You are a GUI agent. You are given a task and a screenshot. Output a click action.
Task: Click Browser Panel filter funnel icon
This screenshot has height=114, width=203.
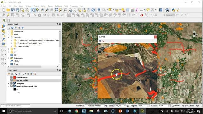click(x=16, y=28)
